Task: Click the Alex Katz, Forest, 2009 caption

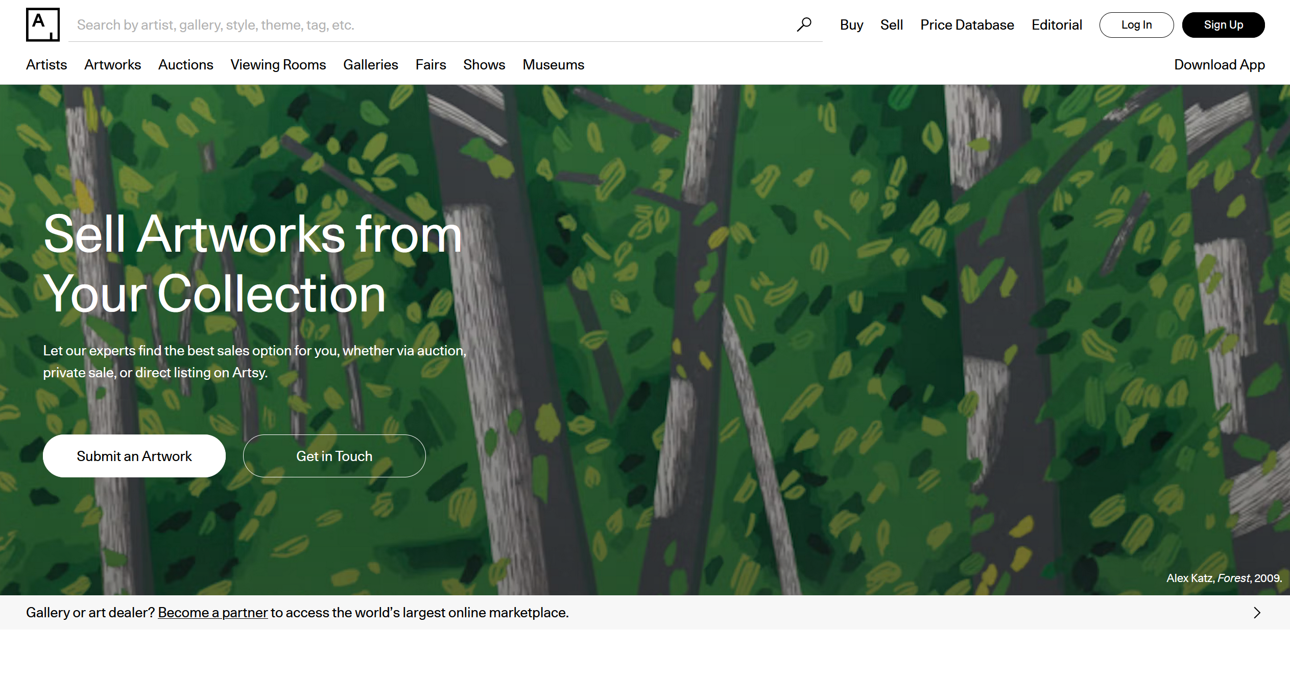Action: (x=1224, y=577)
